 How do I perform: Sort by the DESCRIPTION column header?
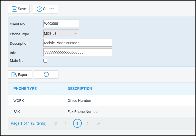[80, 89]
